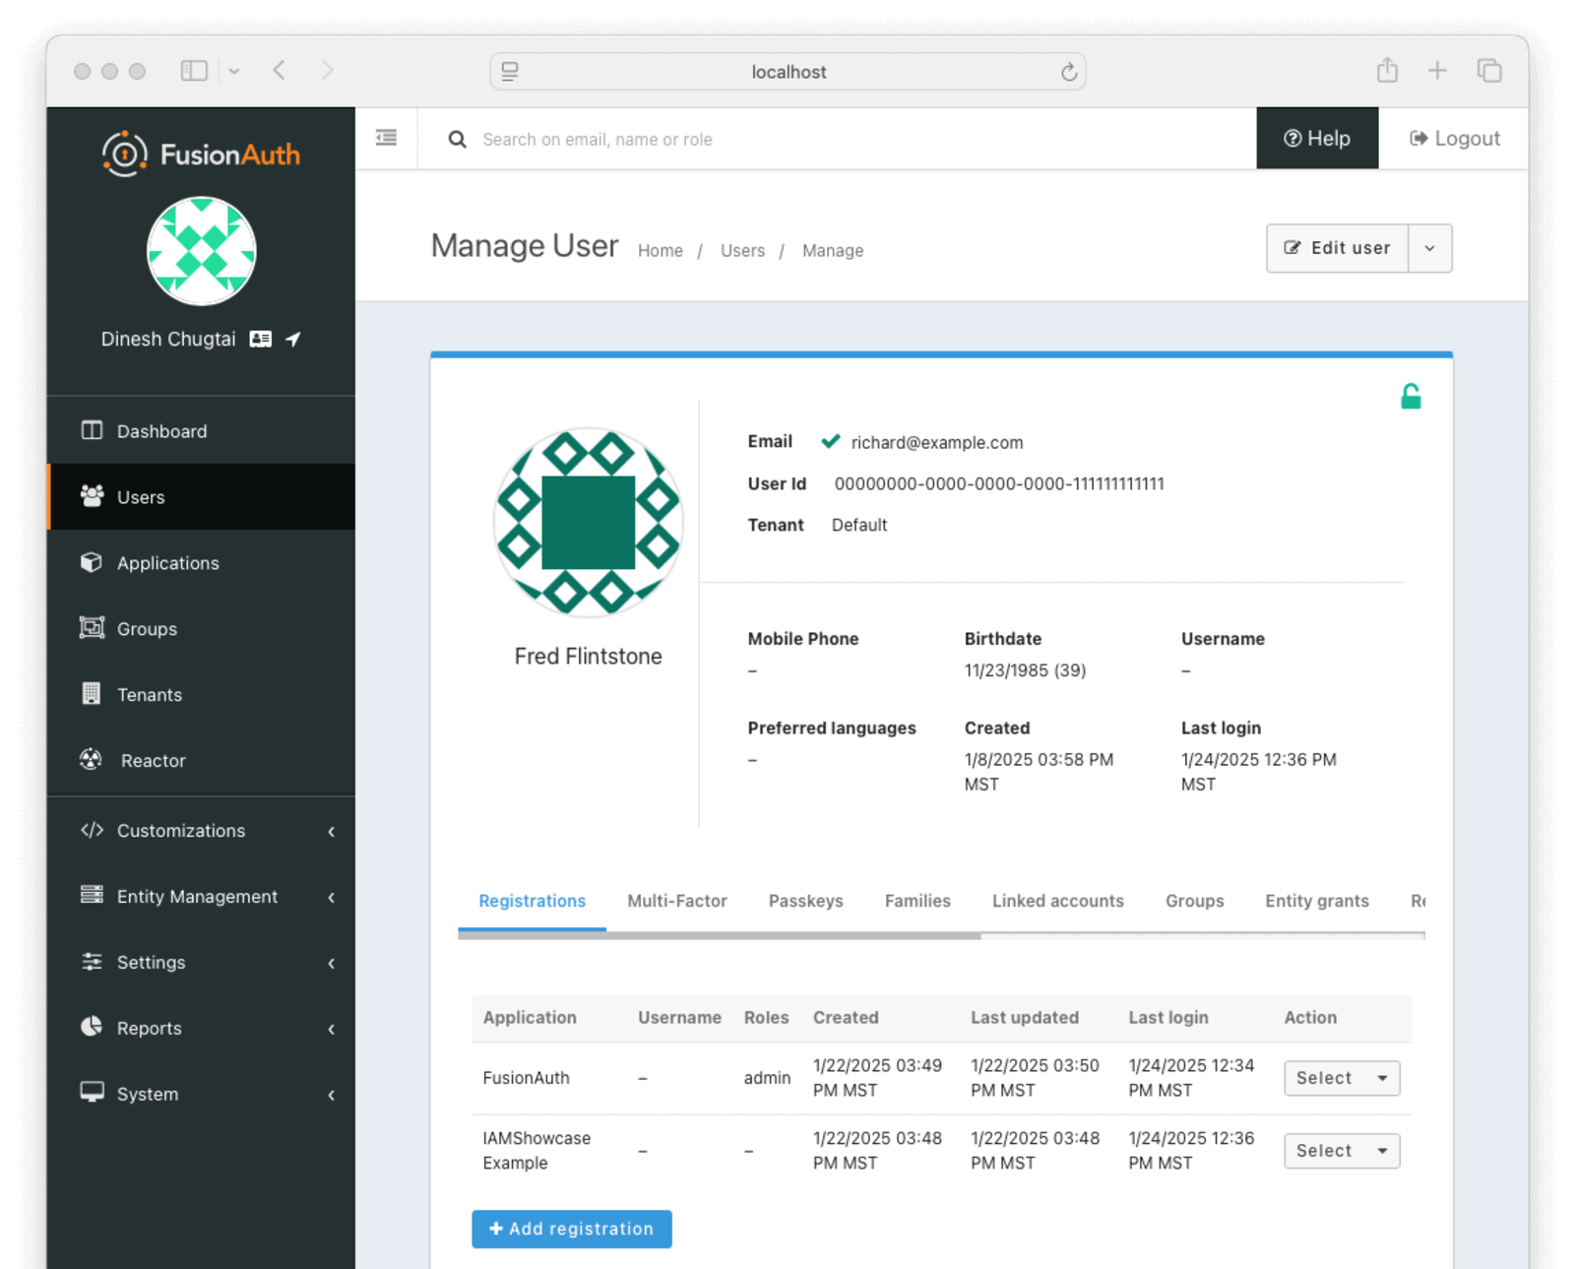Click the green unlocked padlock icon

[1411, 396]
